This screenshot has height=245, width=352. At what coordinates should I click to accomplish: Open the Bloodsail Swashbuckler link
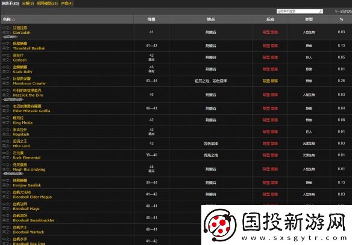pyautogui.click(x=33, y=220)
